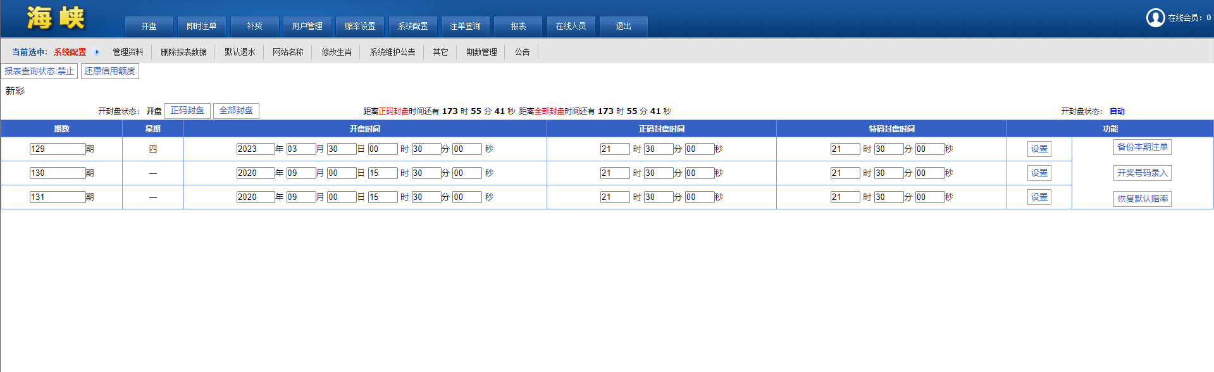1214x372 pixels.
Task: Click the 自动 status link
Action: pyautogui.click(x=1117, y=111)
